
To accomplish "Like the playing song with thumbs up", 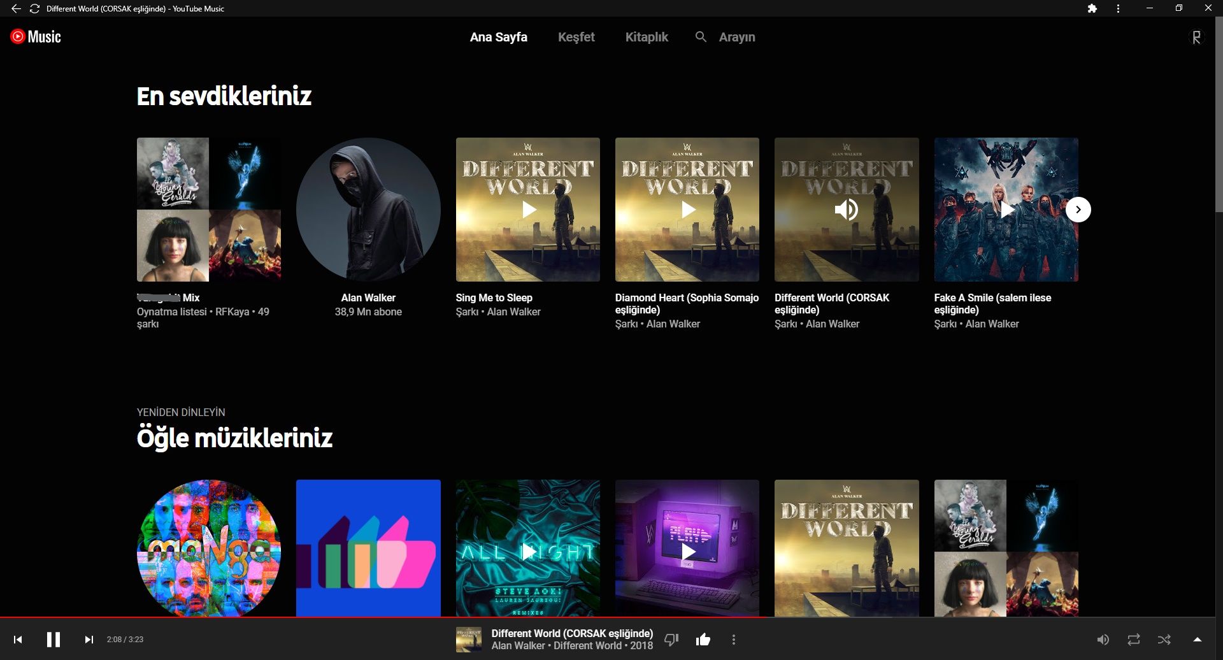I will [703, 640].
